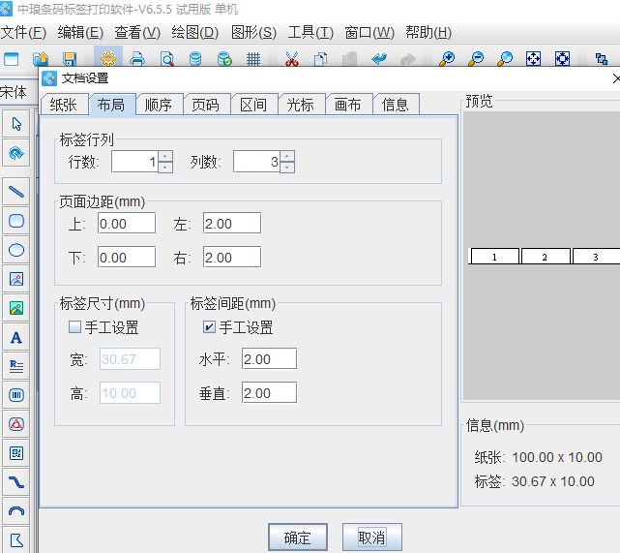This screenshot has height=553, width=620.
Task: Open the 工具(T) menu
Action: tap(310, 32)
